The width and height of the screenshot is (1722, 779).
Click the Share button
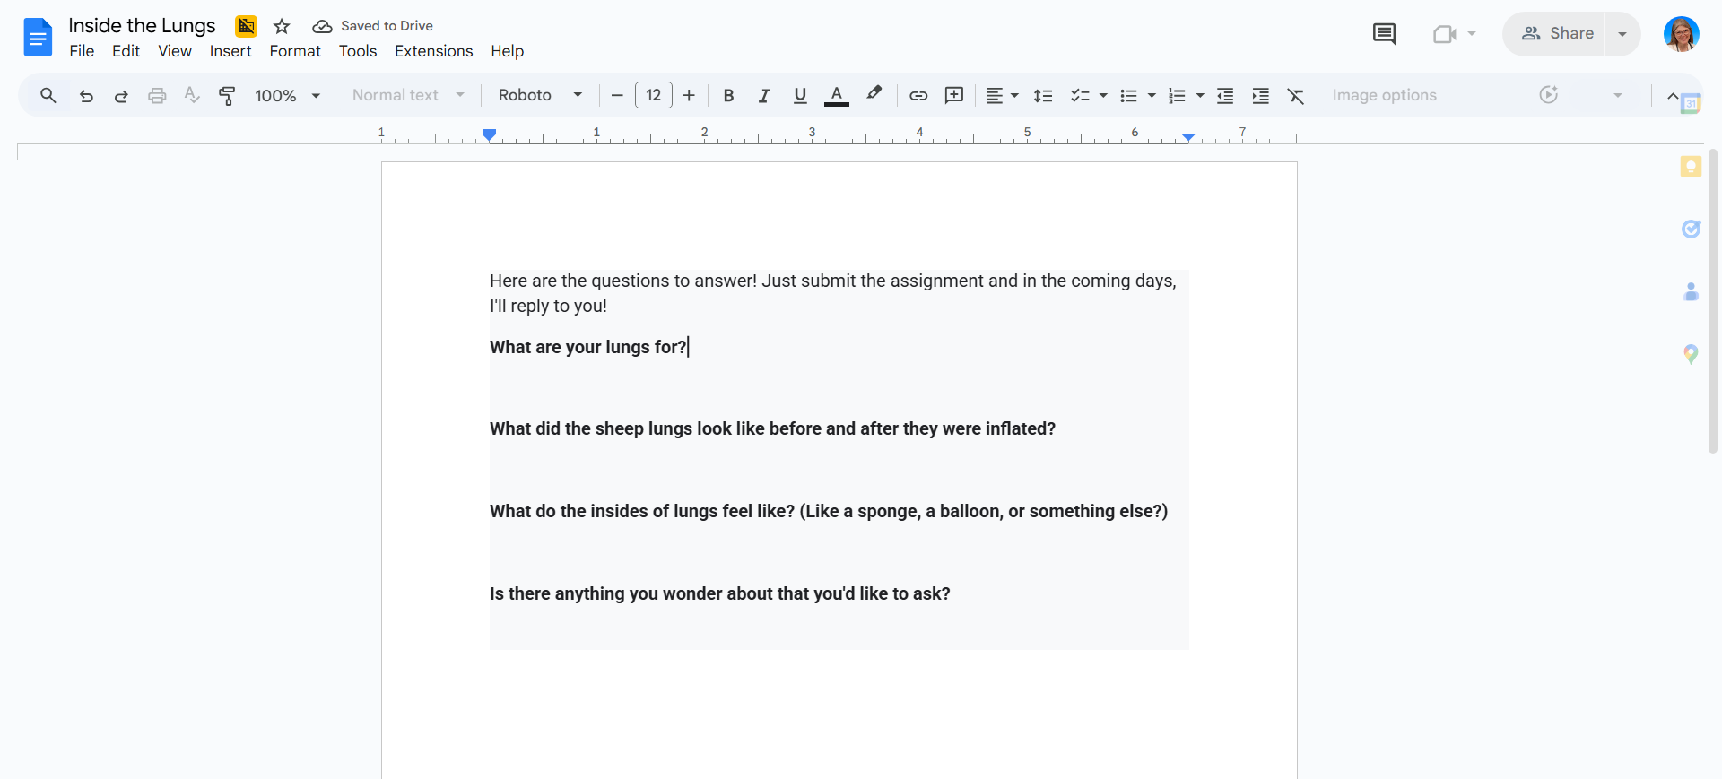point(1557,34)
